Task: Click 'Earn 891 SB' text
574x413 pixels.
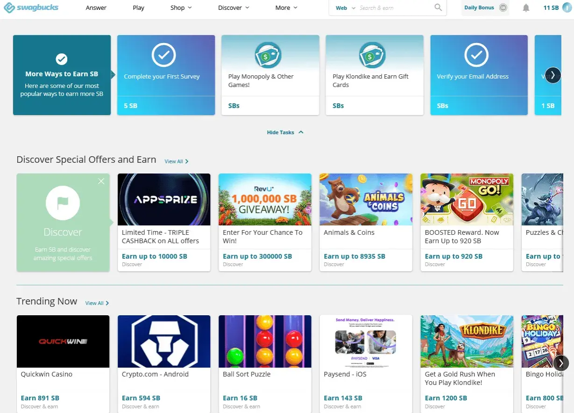Action: (x=40, y=398)
